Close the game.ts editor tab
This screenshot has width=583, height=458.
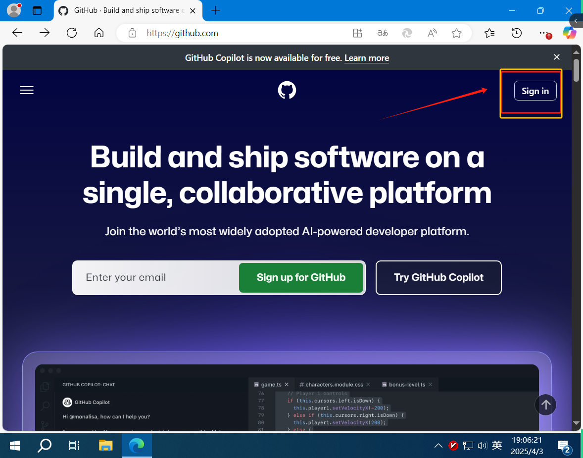coord(287,384)
